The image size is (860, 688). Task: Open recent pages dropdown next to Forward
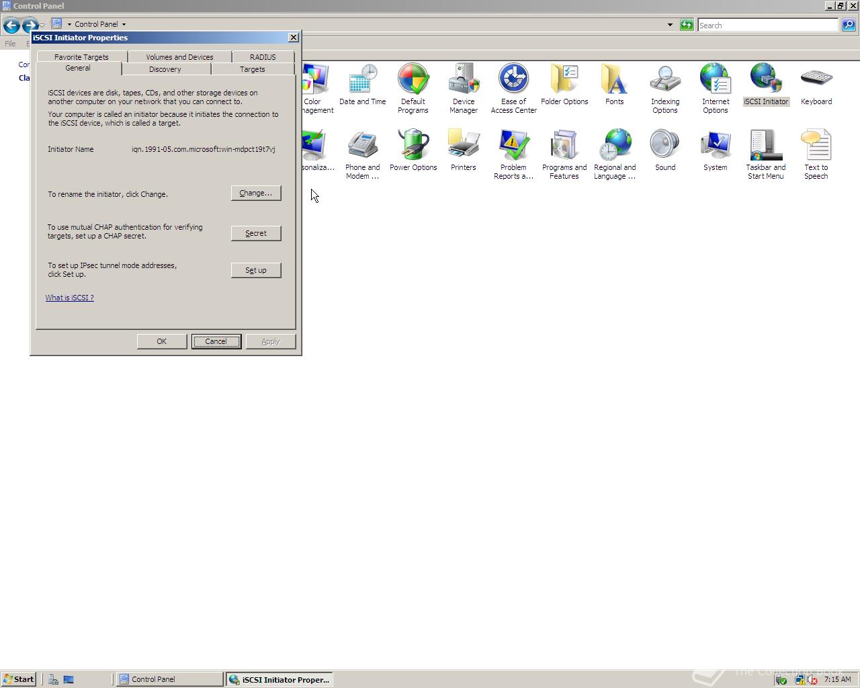[42, 26]
